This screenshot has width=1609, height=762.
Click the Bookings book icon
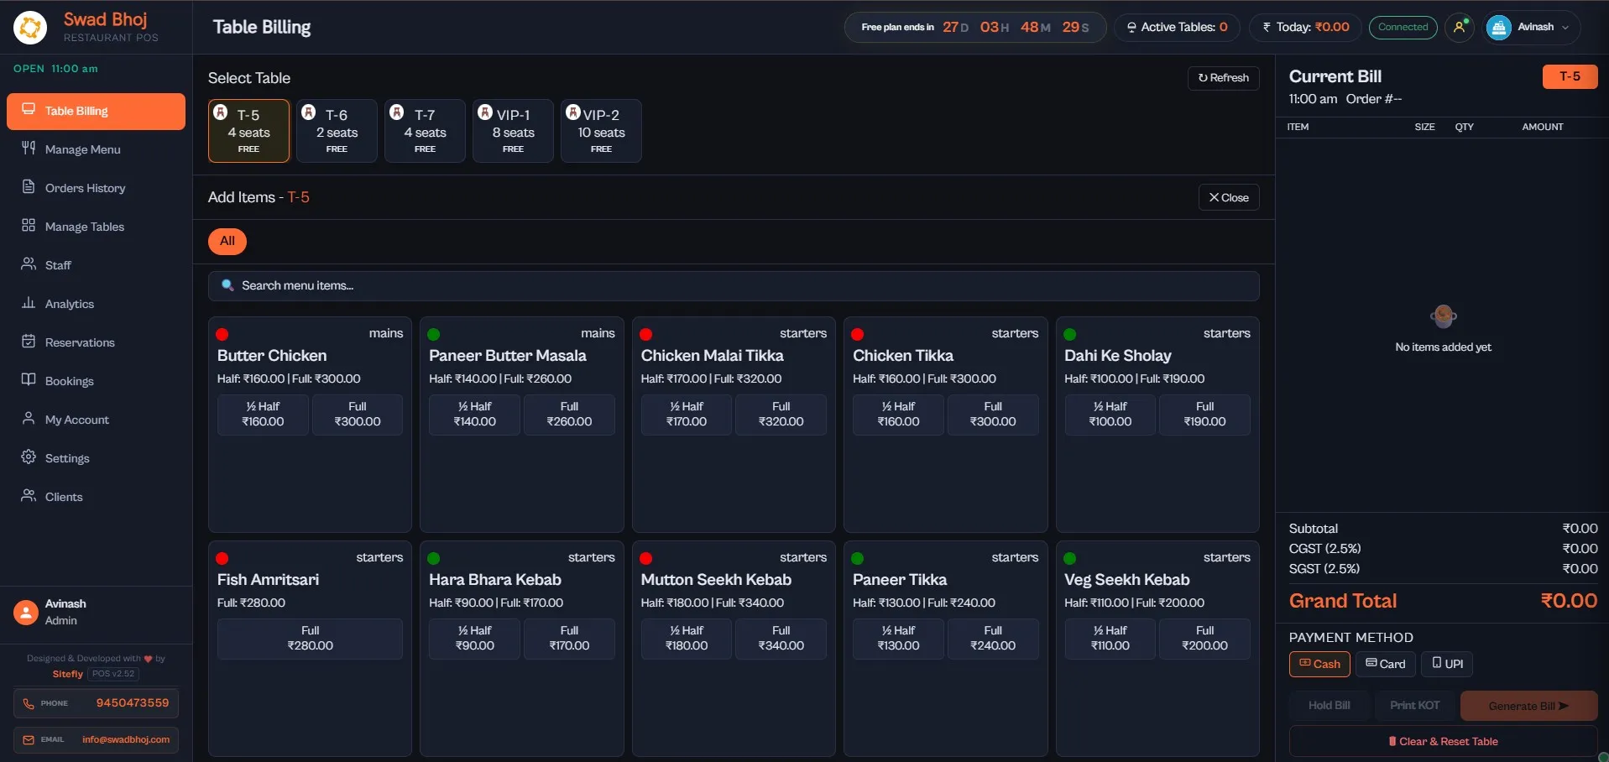click(29, 379)
